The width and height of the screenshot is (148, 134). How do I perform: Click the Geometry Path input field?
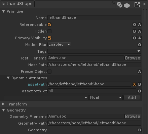(x=94, y=123)
